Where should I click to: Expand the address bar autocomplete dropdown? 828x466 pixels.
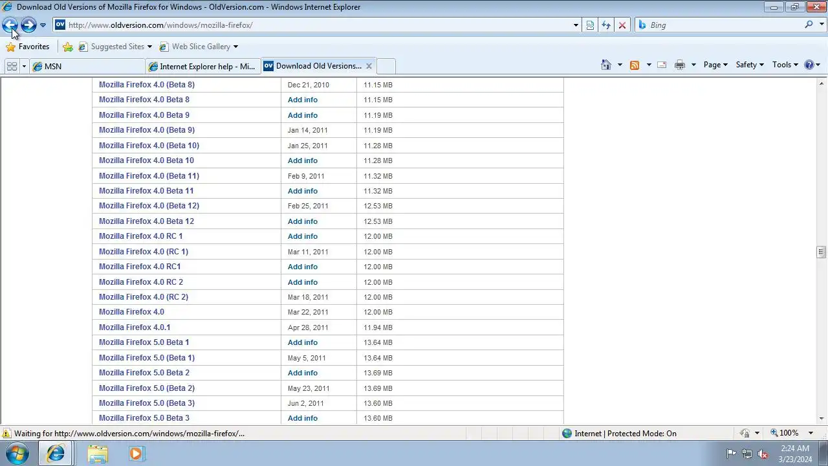coord(576,25)
